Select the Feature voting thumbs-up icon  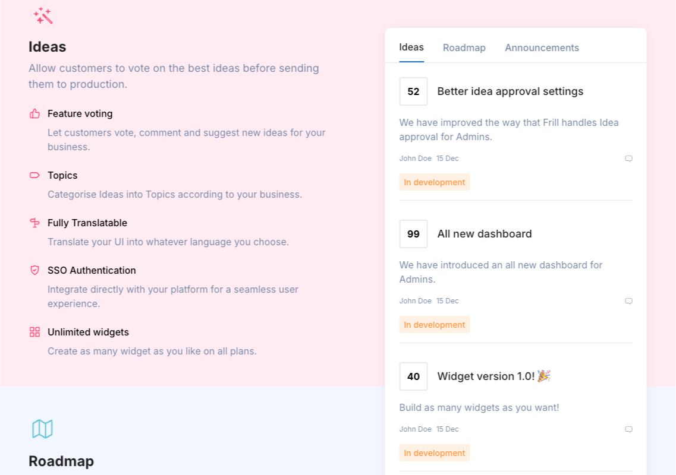point(34,113)
